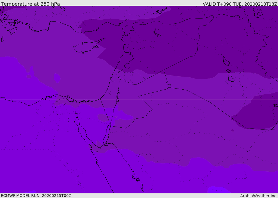
Task: Click Lake Razzaza outline in Iraq
Action: [231, 78]
